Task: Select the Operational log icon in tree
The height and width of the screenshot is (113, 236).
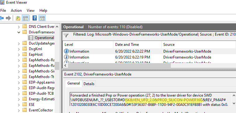Action: [x=31, y=38]
